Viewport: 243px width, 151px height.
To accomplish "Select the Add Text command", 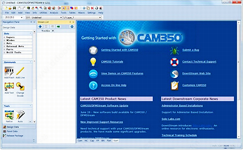I will 9,88.
